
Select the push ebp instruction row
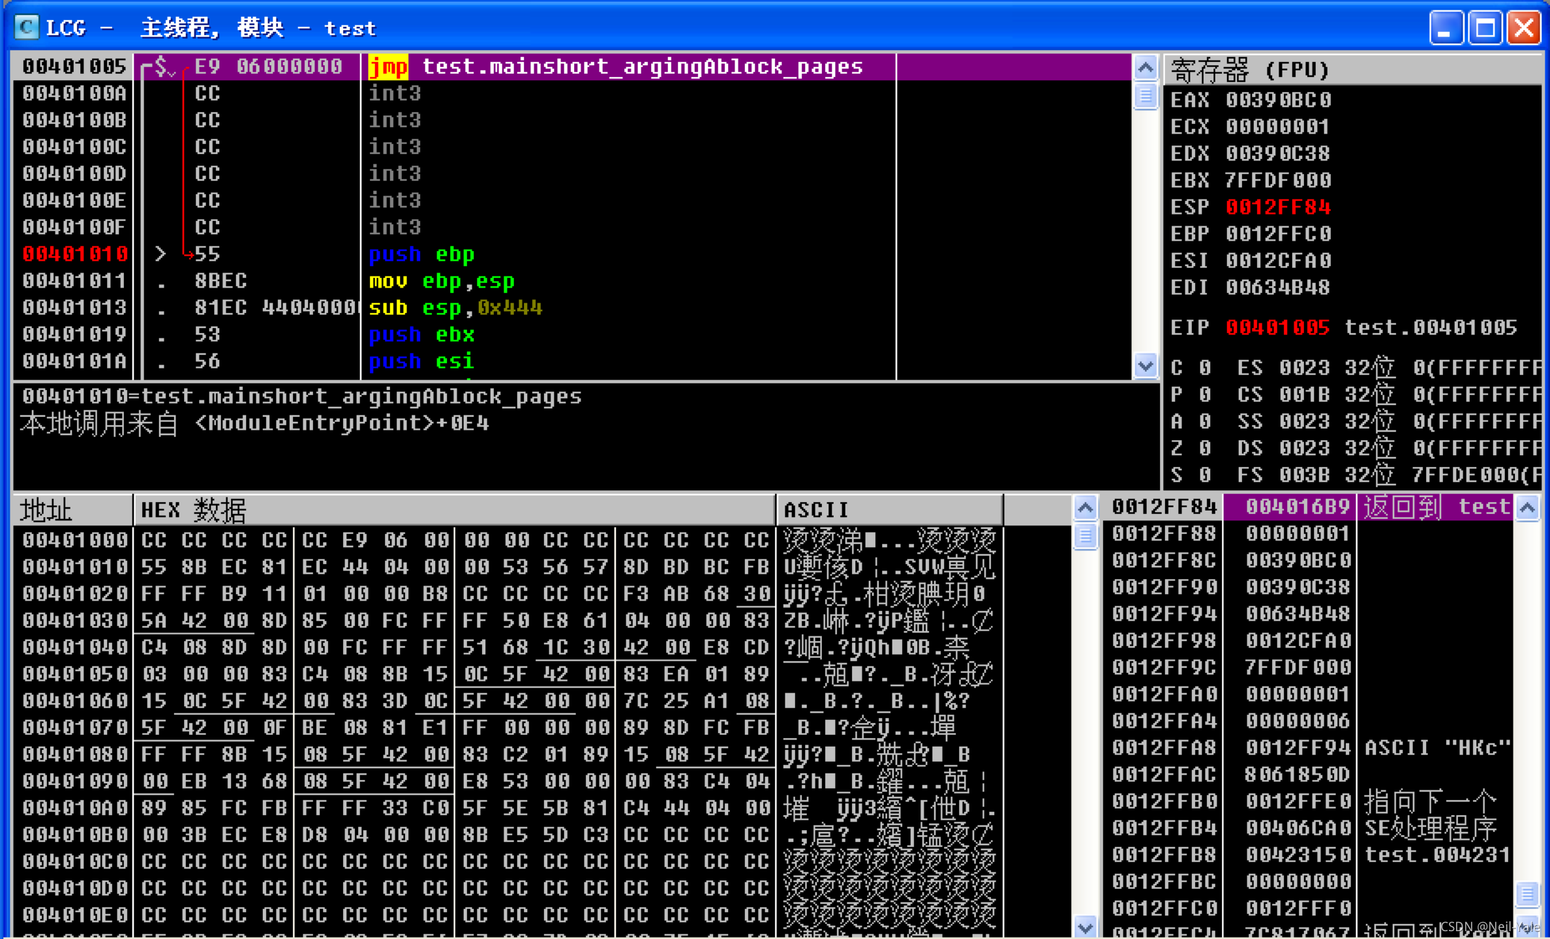[421, 254]
